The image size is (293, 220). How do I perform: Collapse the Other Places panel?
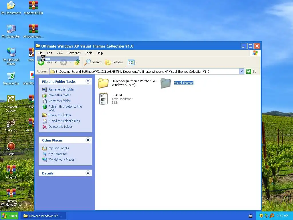click(88, 140)
